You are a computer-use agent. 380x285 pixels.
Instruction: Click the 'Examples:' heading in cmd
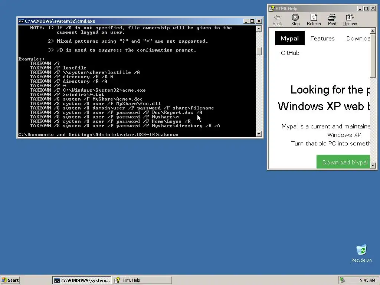coord(32,59)
